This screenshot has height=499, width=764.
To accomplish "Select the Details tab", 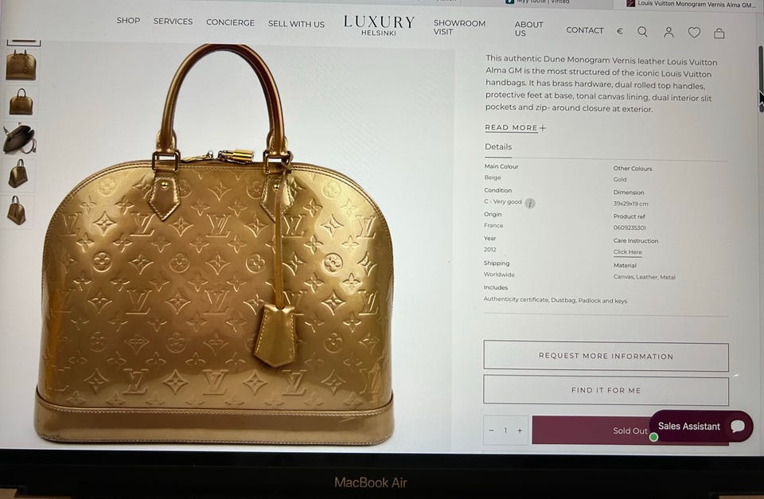I will pos(498,147).
